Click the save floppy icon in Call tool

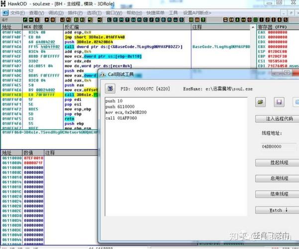click(x=279, y=102)
